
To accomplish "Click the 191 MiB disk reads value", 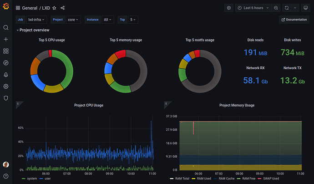I will [255, 53].
